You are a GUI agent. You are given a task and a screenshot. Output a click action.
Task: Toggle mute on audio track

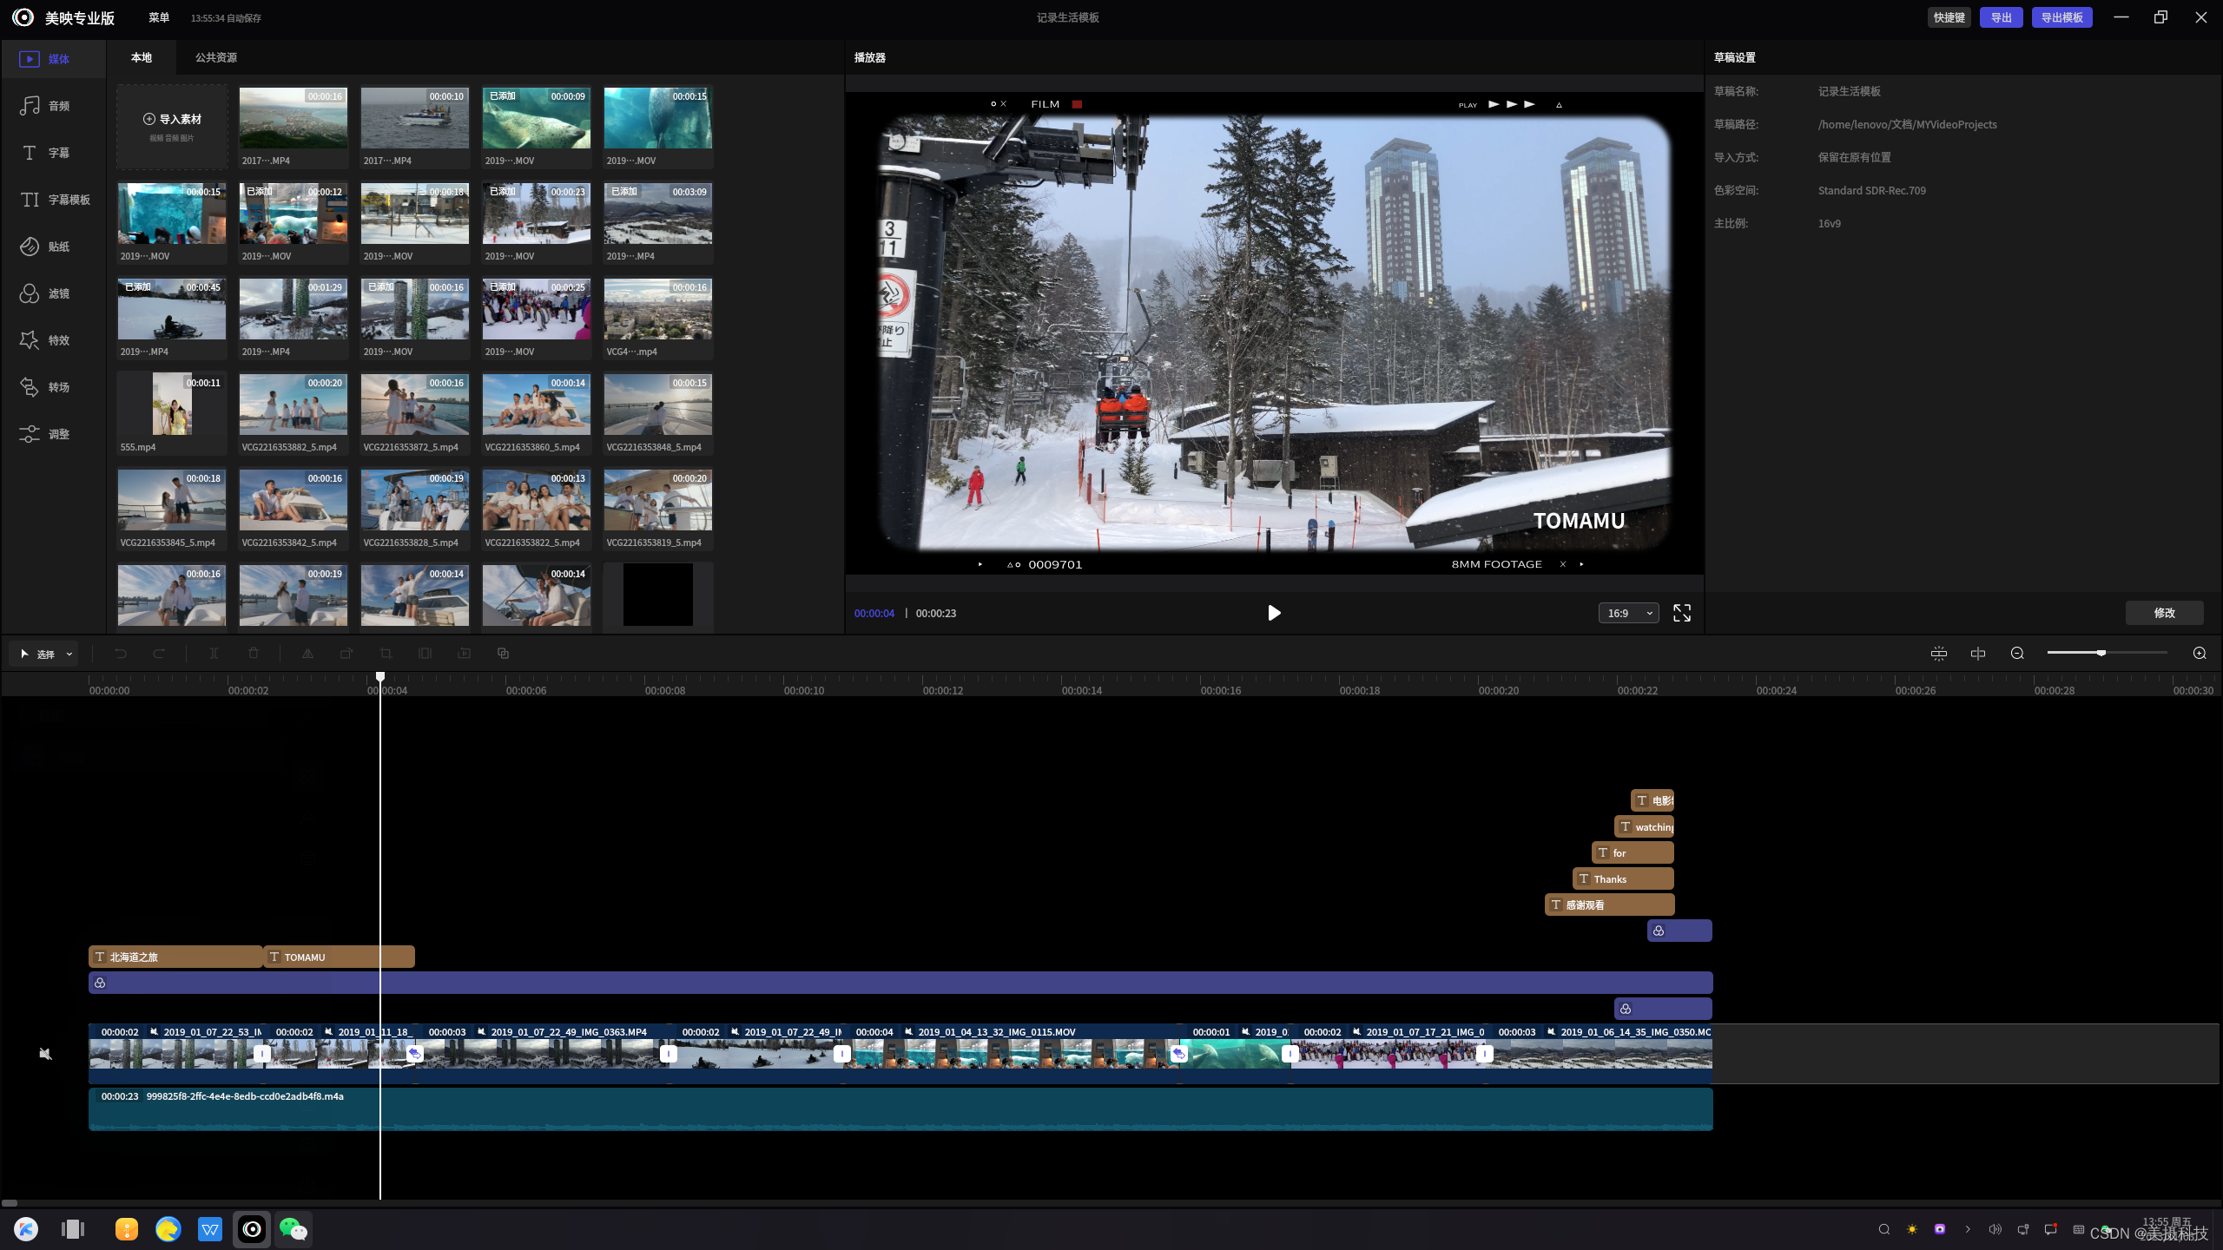pyautogui.click(x=44, y=1053)
